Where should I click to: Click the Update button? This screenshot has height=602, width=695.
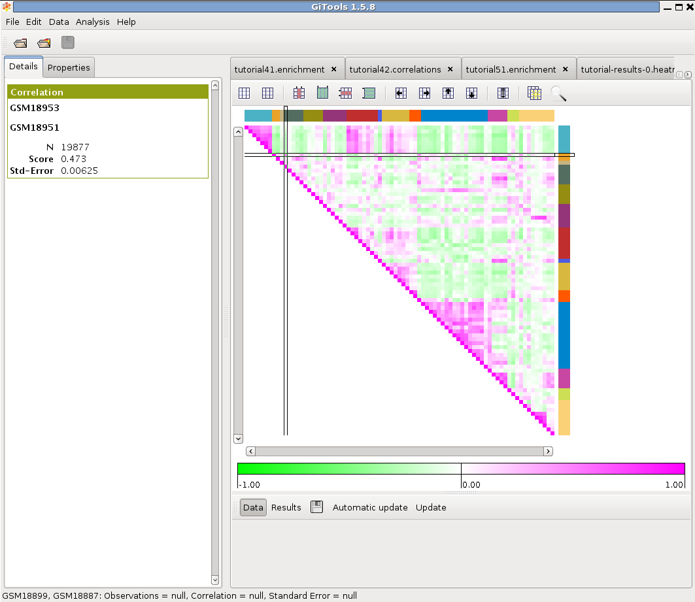click(x=431, y=507)
